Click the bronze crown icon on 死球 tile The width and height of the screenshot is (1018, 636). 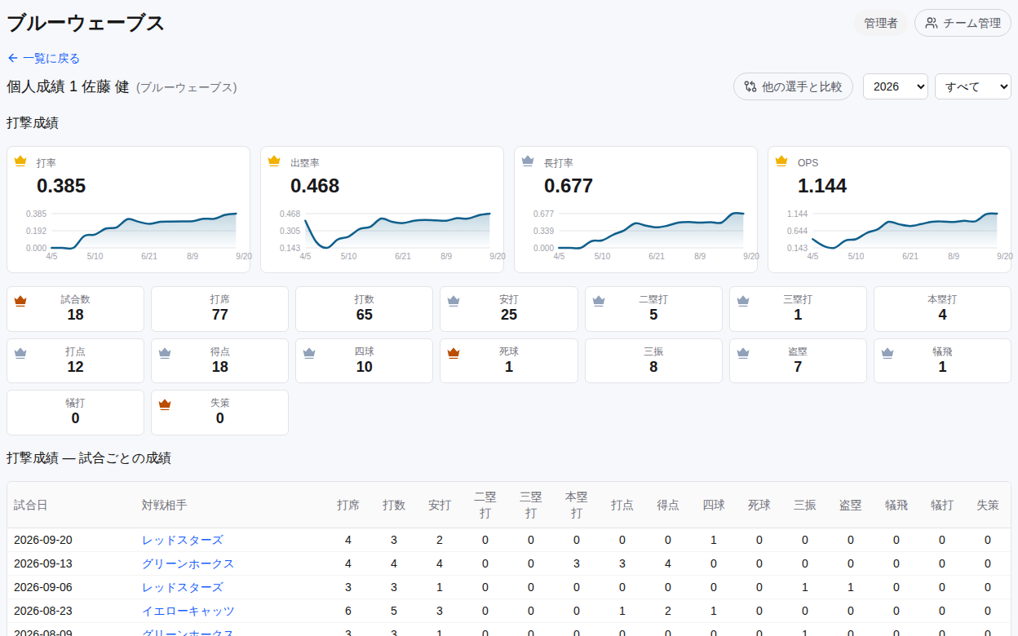[x=454, y=352]
